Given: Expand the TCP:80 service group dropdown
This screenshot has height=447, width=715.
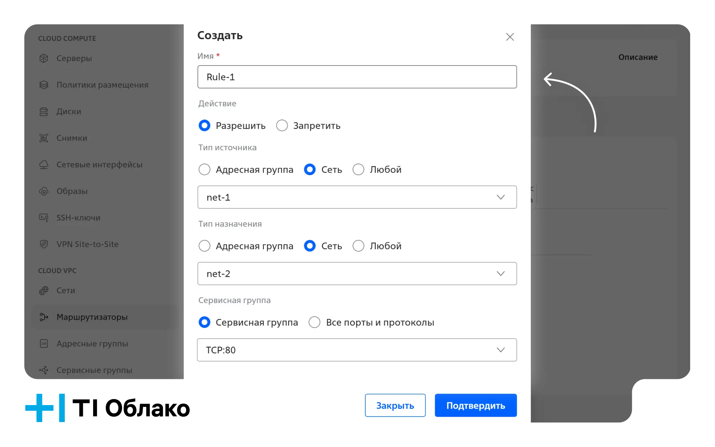Looking at the screenshot, I should pos(357,350).
